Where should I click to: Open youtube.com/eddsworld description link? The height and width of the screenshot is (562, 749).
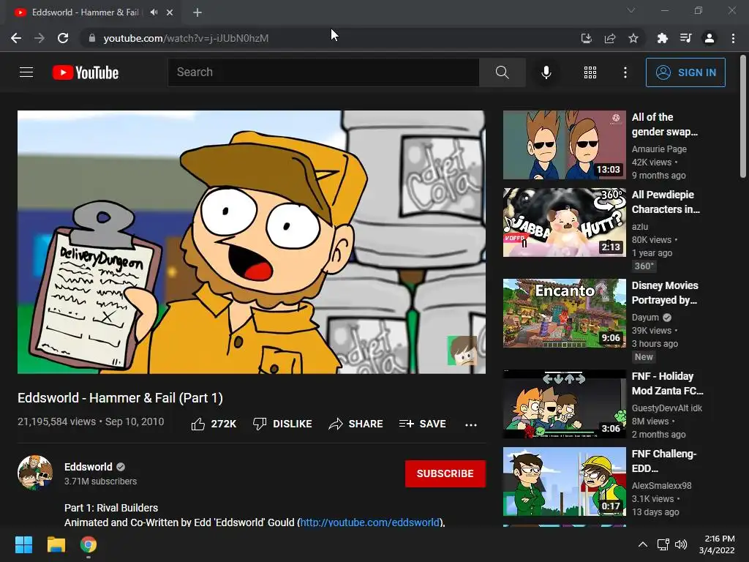pos(369,522)
